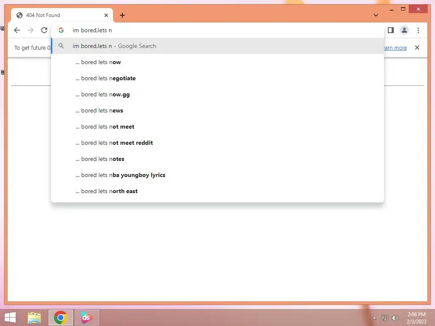Click the taskbar clock showing 2:08 PM
Screen dimensions: 435x326
click(416, 318)
